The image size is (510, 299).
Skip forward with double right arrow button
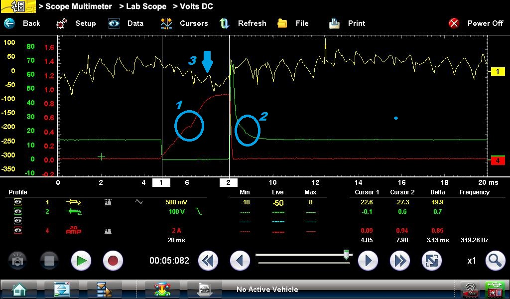(x=399, y=261)
